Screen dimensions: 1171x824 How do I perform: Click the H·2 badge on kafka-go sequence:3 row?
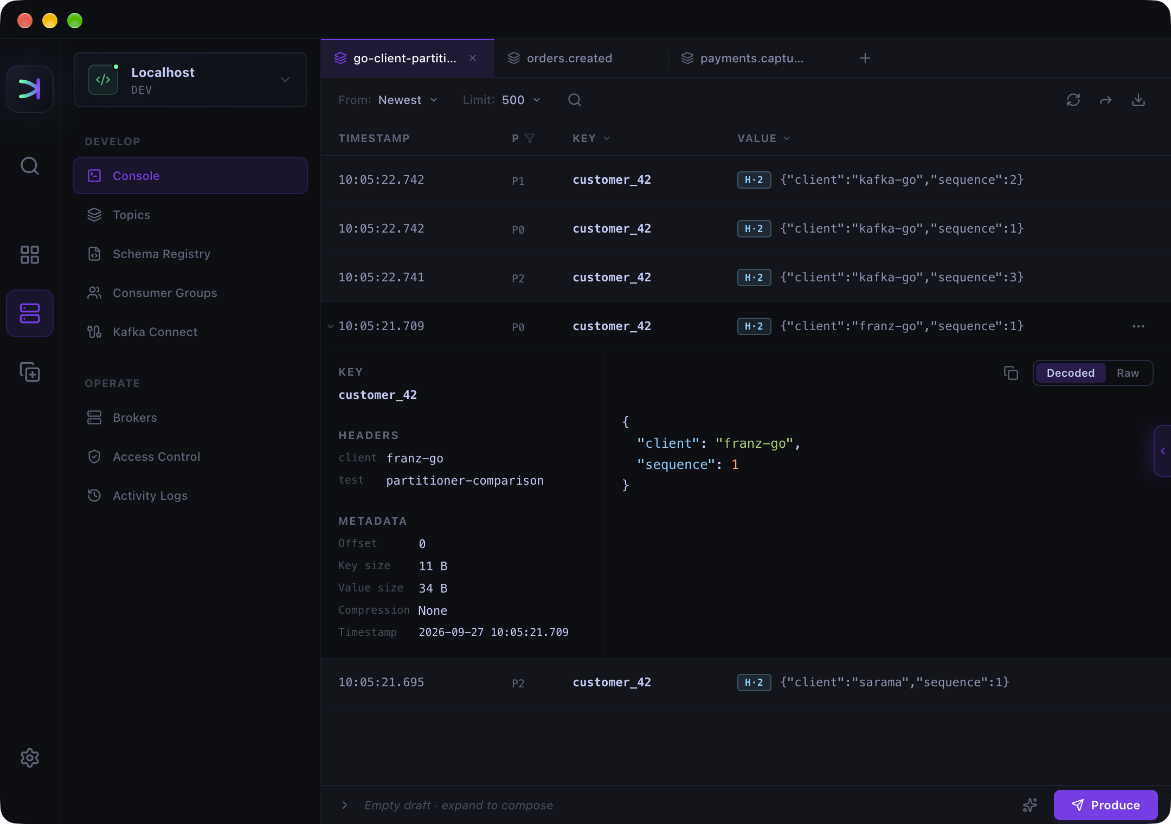pos(754,278)
